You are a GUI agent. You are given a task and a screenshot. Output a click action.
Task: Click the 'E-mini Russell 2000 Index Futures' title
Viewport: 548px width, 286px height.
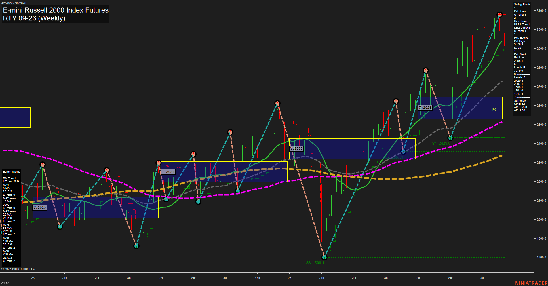[56, 10]
